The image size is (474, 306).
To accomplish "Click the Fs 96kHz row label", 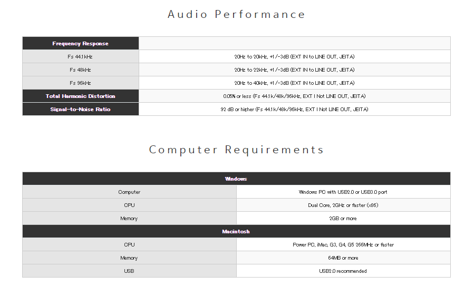I will pos(81,83).
